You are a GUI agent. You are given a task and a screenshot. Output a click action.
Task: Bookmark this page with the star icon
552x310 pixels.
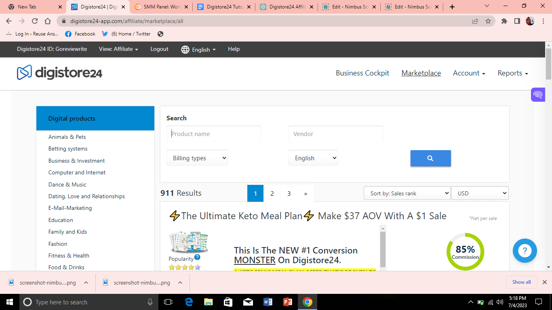click(488, 21)
